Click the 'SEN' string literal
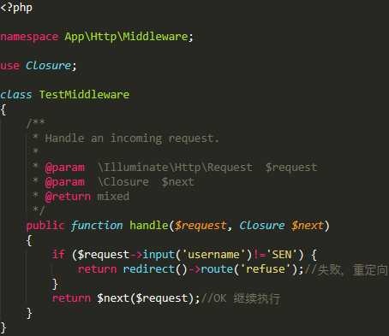 click(282, 255)
